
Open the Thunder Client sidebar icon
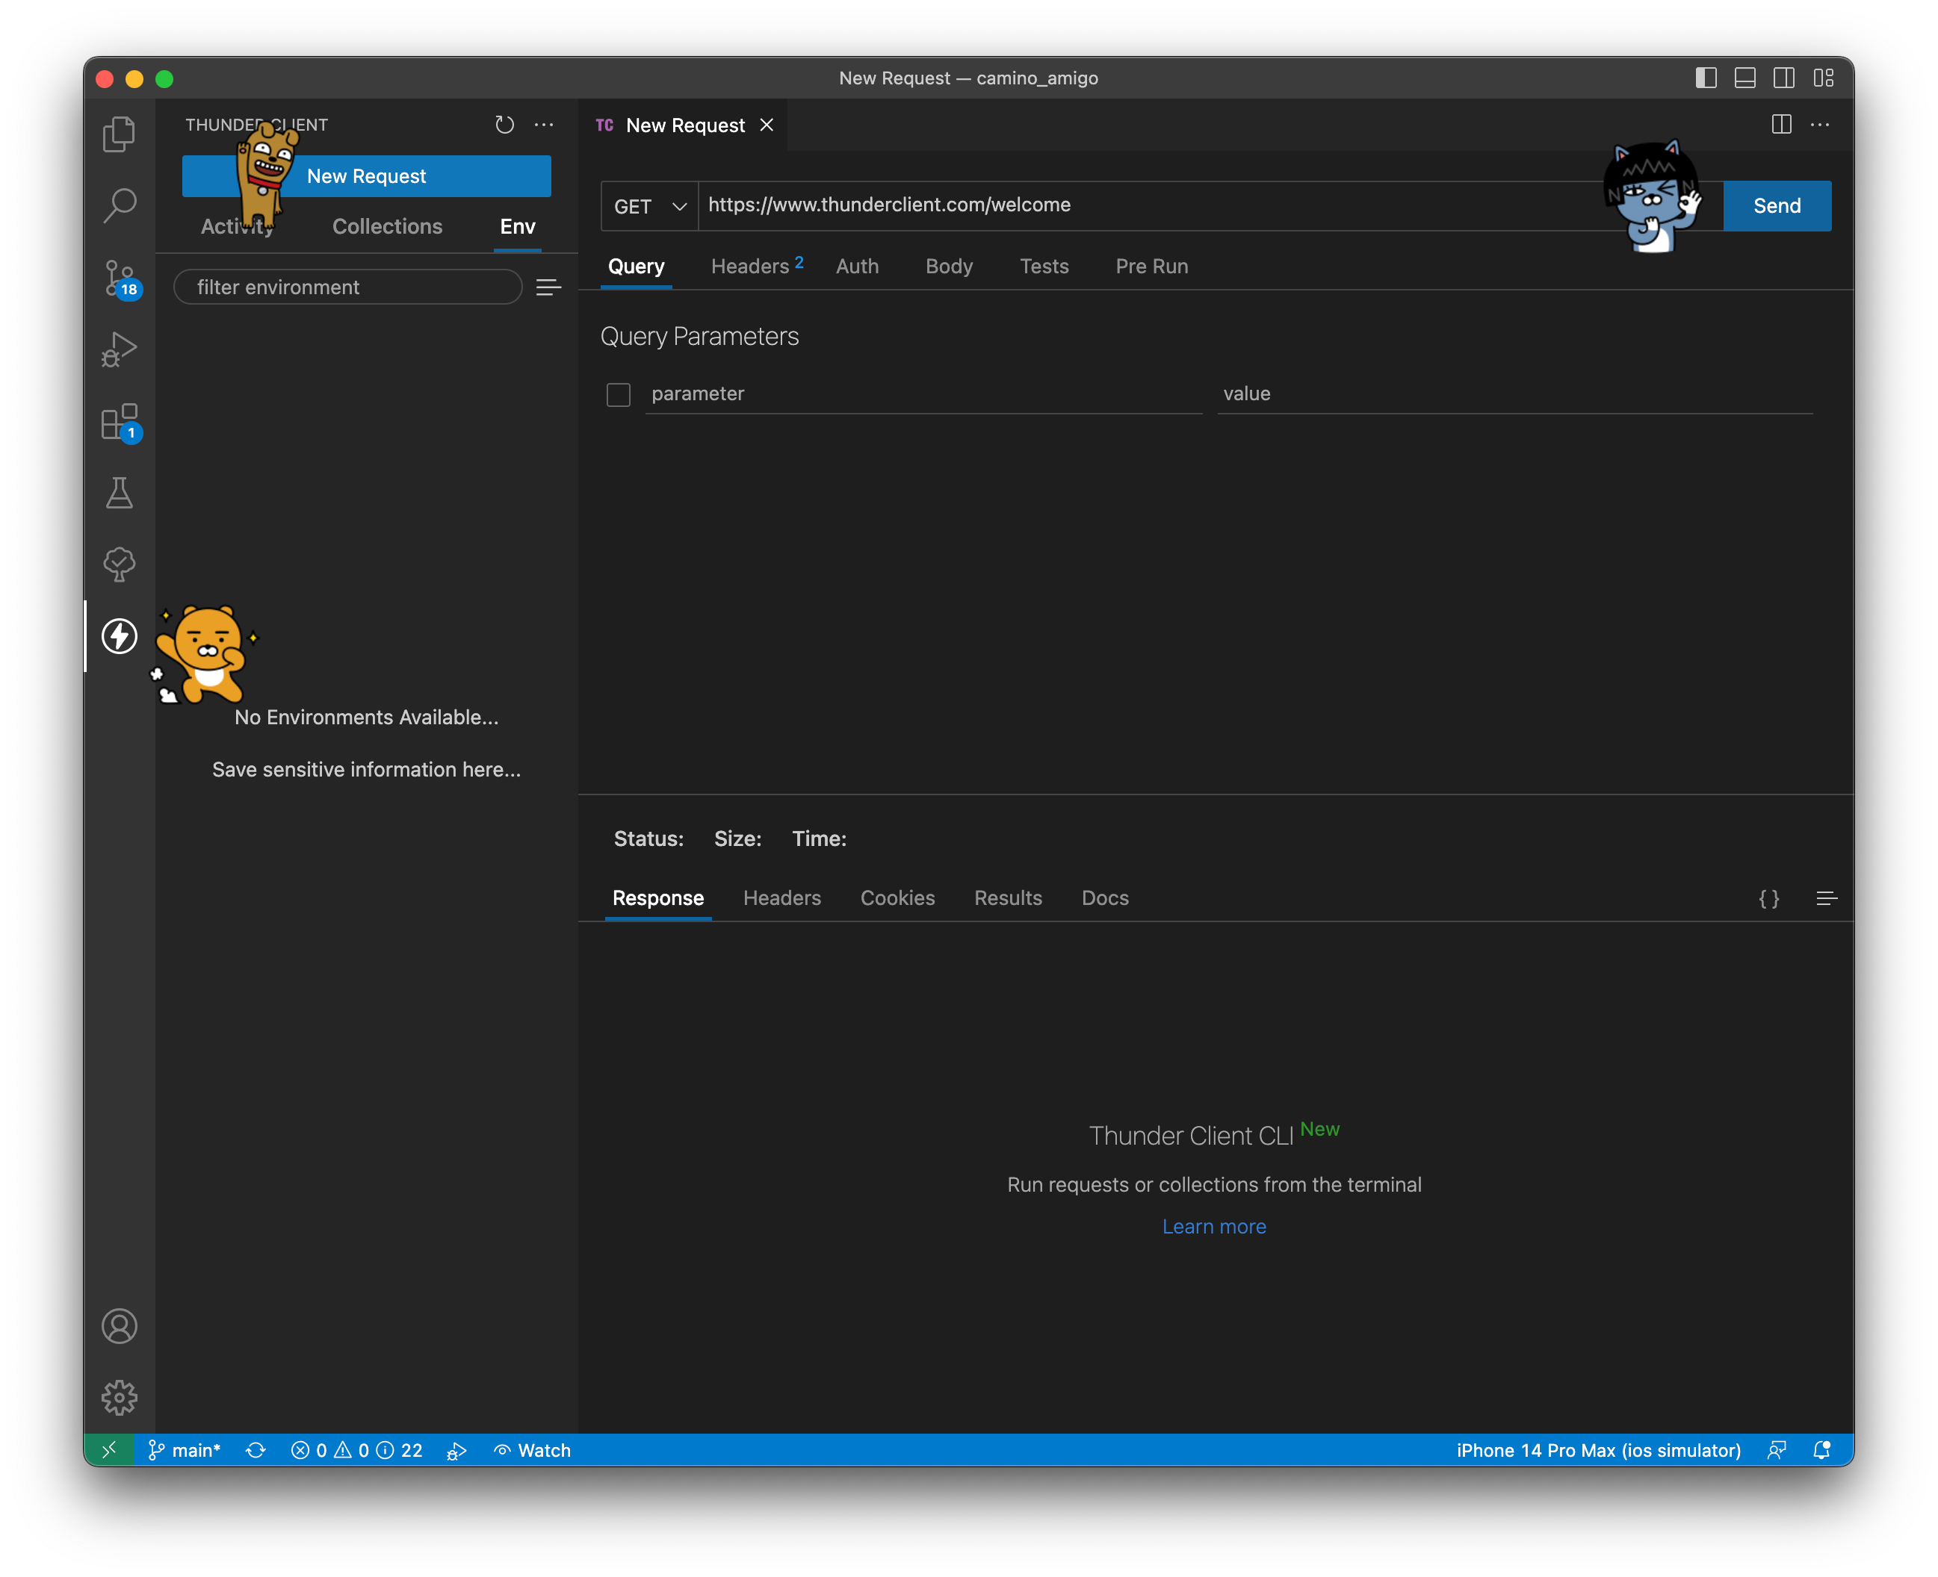[x=119, y=636]
